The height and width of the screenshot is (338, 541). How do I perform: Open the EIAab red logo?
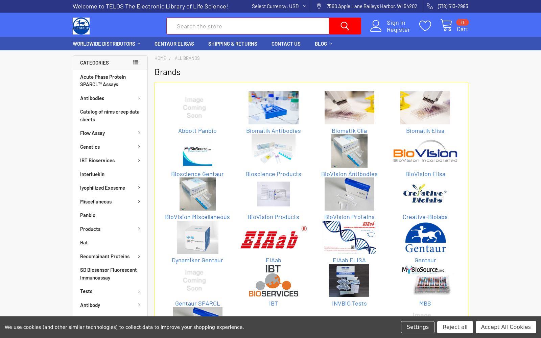[274, 237]
